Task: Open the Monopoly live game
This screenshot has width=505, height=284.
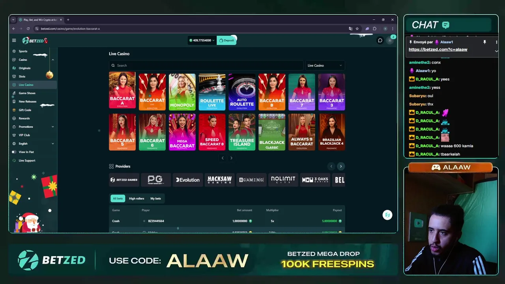Action: (182, 92)
